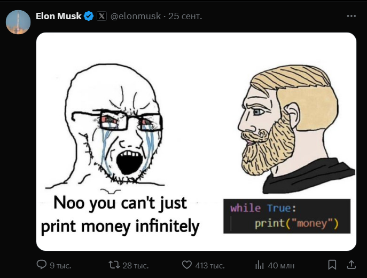This screenshot has height=278, width=367.
Task: Open the view analytics bar chart icon
Action: pos(260,265)
